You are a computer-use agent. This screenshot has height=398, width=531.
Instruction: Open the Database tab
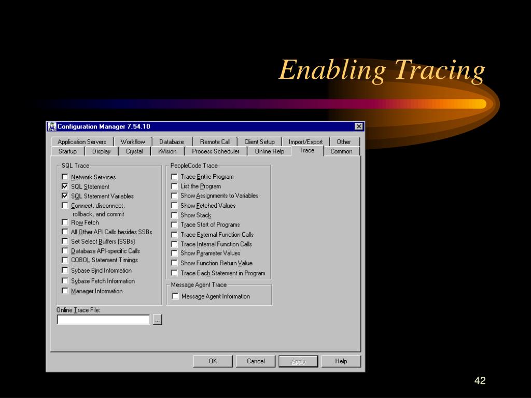pyautogui.click(x=172, y=142)
